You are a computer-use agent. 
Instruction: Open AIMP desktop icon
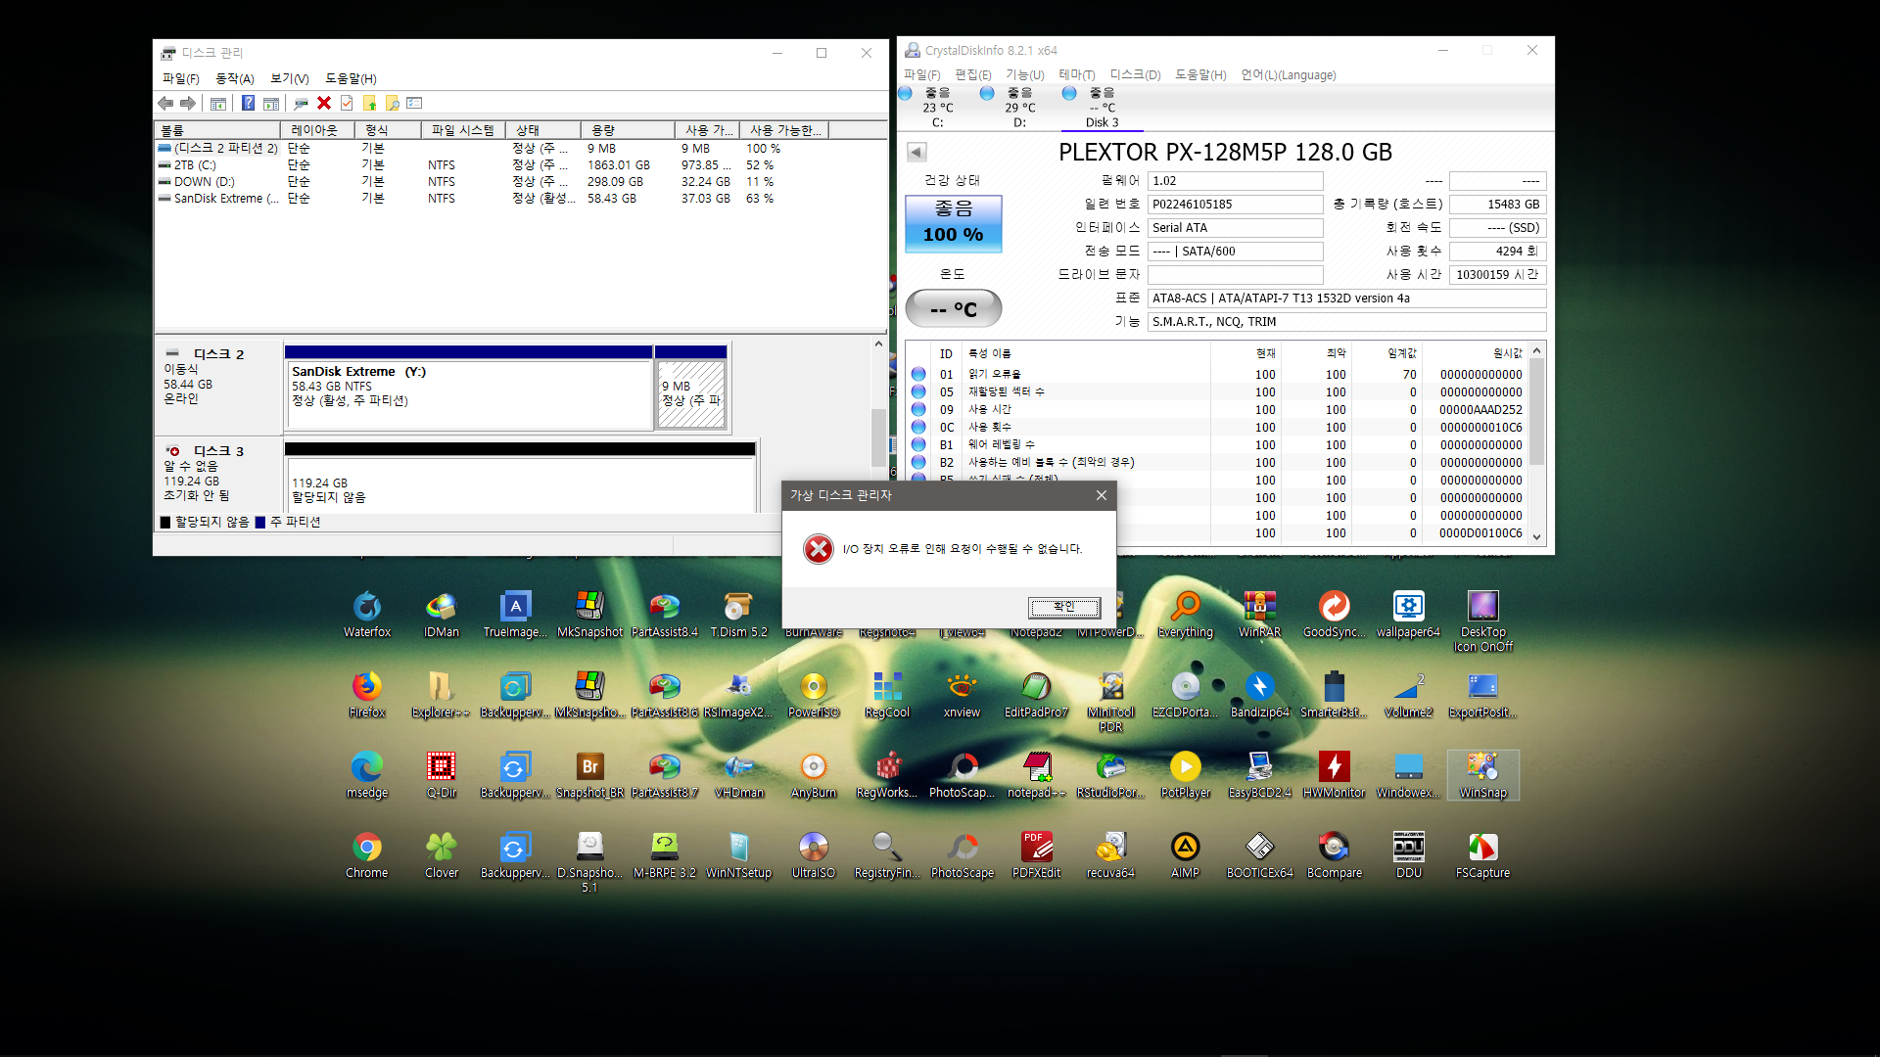1185,855
